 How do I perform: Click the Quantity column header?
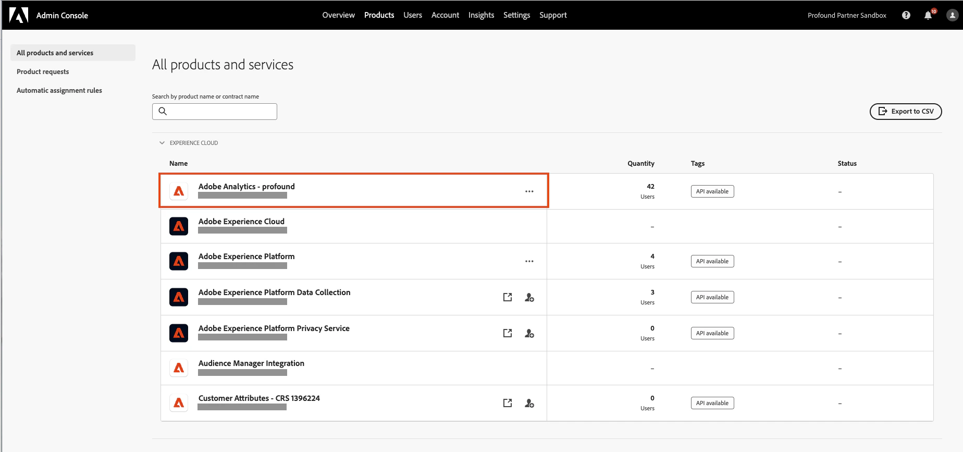641,163
